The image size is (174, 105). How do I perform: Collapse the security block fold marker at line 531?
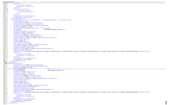tap(7, 4)
